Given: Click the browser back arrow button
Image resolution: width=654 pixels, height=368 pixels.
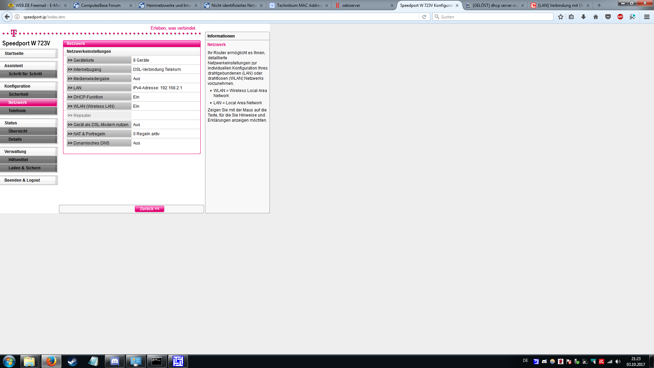Looking at the screenshot, I should (x=7, y=17).
